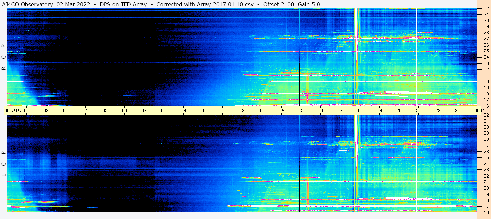The width and height of the screenshot is (491, 219).
Task: Click "Corrected with Array 2017 01 10.csv" text
Action: 205,4
